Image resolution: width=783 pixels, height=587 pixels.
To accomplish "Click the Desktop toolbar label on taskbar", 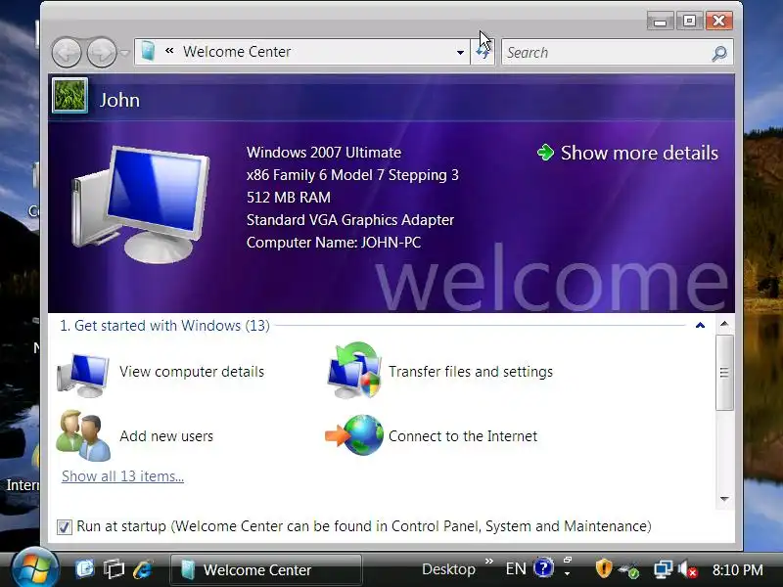I will tap(448, 569).
